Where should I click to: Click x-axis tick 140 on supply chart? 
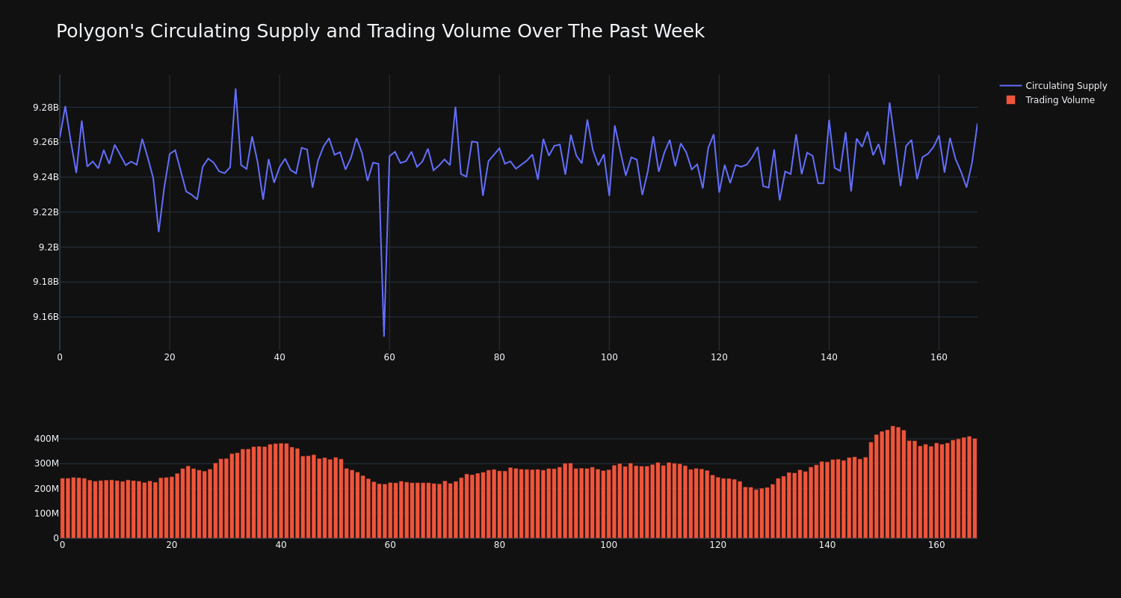(x=829, y=357)
